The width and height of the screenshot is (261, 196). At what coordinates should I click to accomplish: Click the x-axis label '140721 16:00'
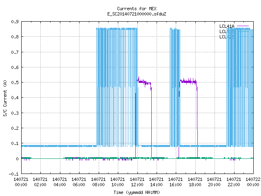click(175, 182)
